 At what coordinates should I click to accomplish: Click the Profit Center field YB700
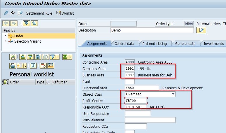pos(136,101)
